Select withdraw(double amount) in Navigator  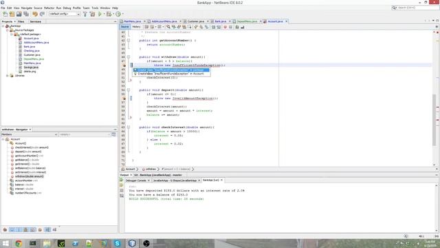(x=29, y=176)
